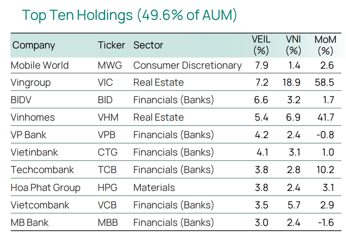
Task: Select the Materials sector cell
Action: click(x=154, y=188)
